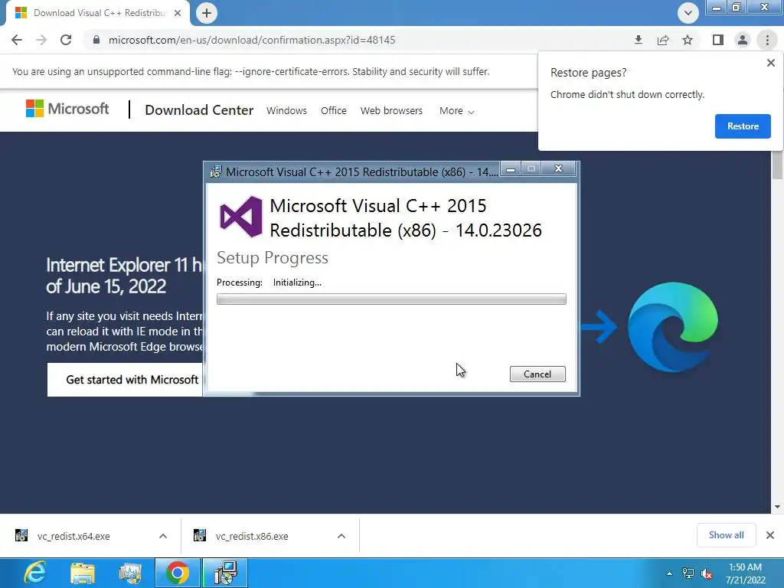Image resolution: width=784 pixels, height=588 pixels.
Task: Dismiss the Restore pages popup
Action: coord(770,63)
